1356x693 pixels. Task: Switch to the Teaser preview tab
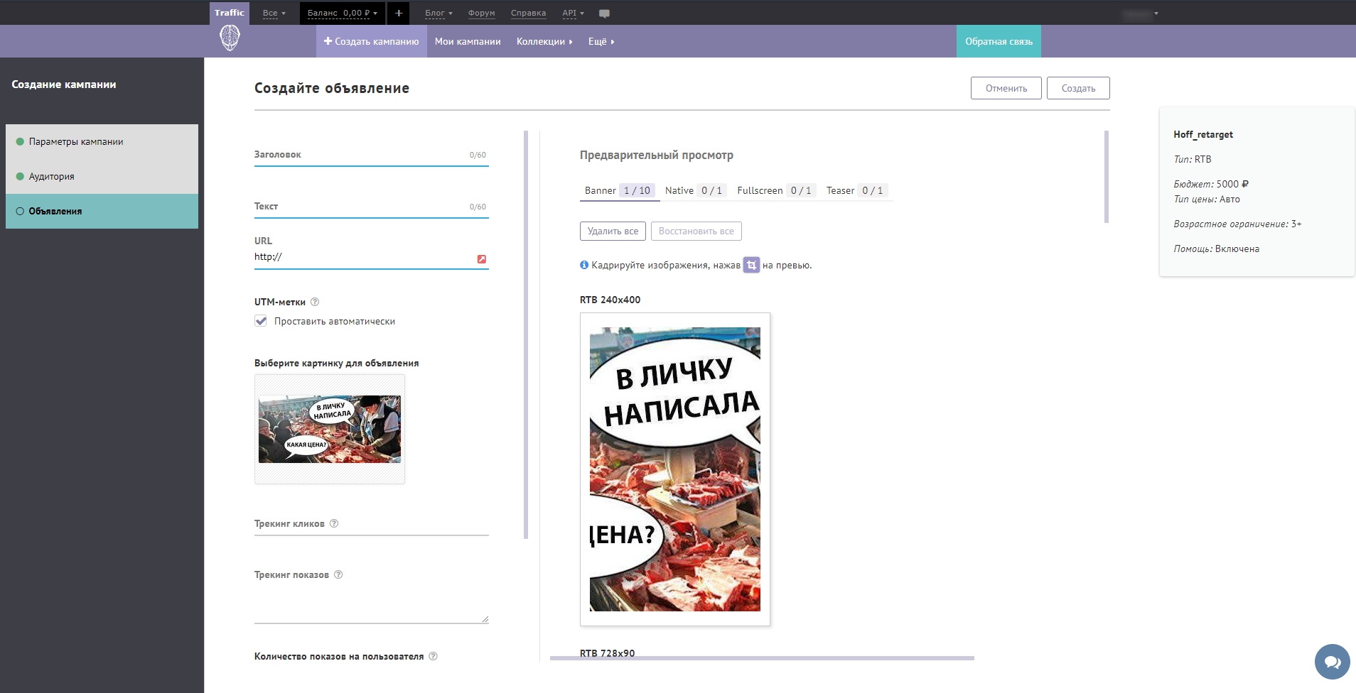(840, 190)
